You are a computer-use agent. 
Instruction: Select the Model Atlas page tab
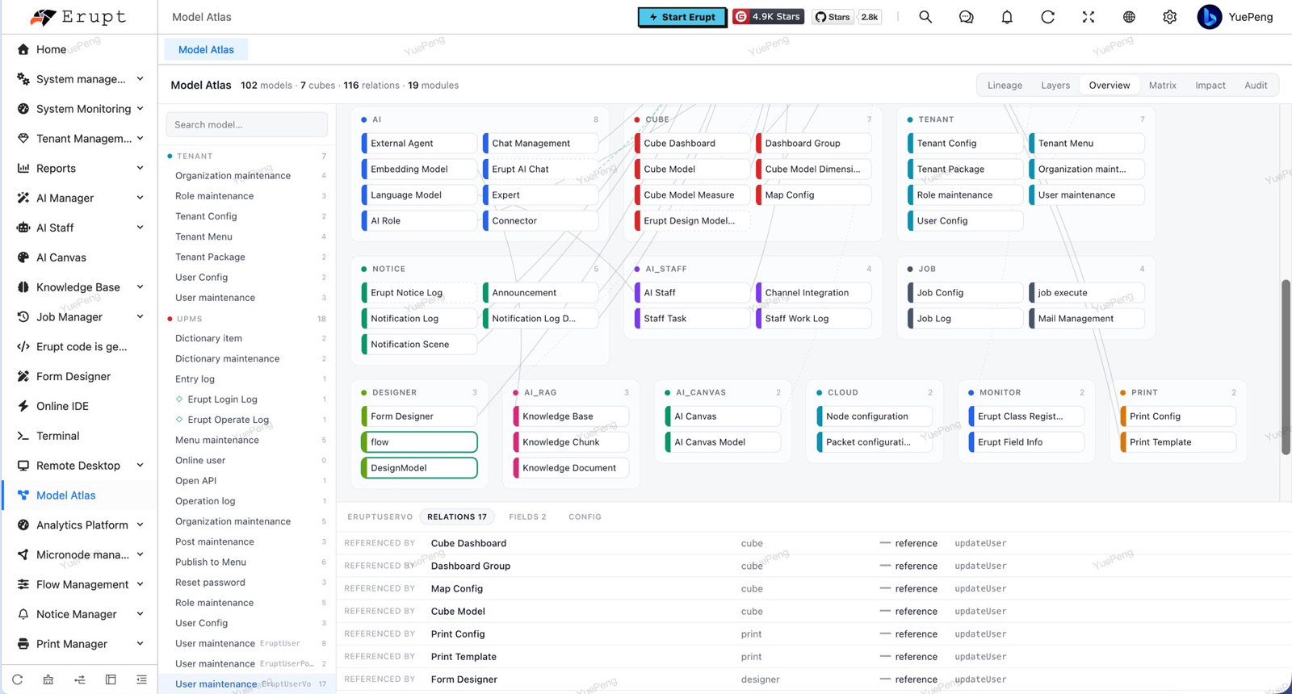click(x=206, y=50)
